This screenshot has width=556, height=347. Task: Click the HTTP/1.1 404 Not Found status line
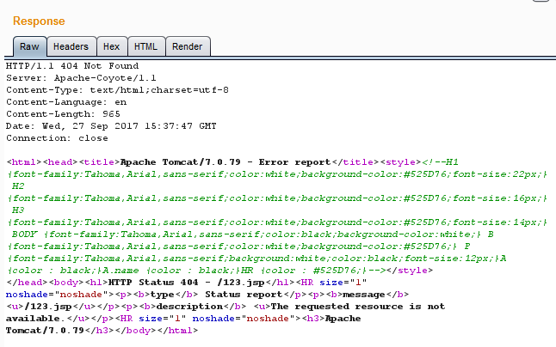(x=71, y=66)
